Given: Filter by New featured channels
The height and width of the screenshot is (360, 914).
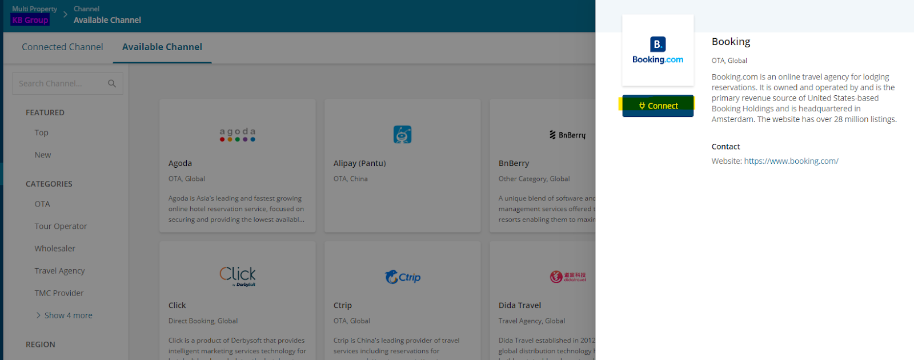Looking at the screenshot, I should point(43,155).
